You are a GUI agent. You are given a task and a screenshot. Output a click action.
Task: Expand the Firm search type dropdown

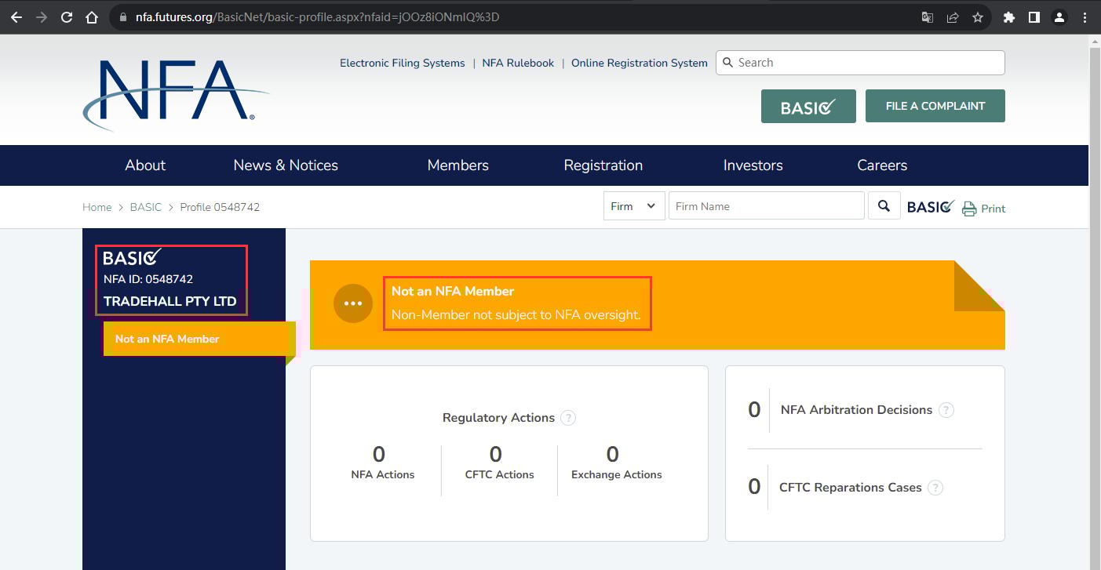tap(634, 206)
